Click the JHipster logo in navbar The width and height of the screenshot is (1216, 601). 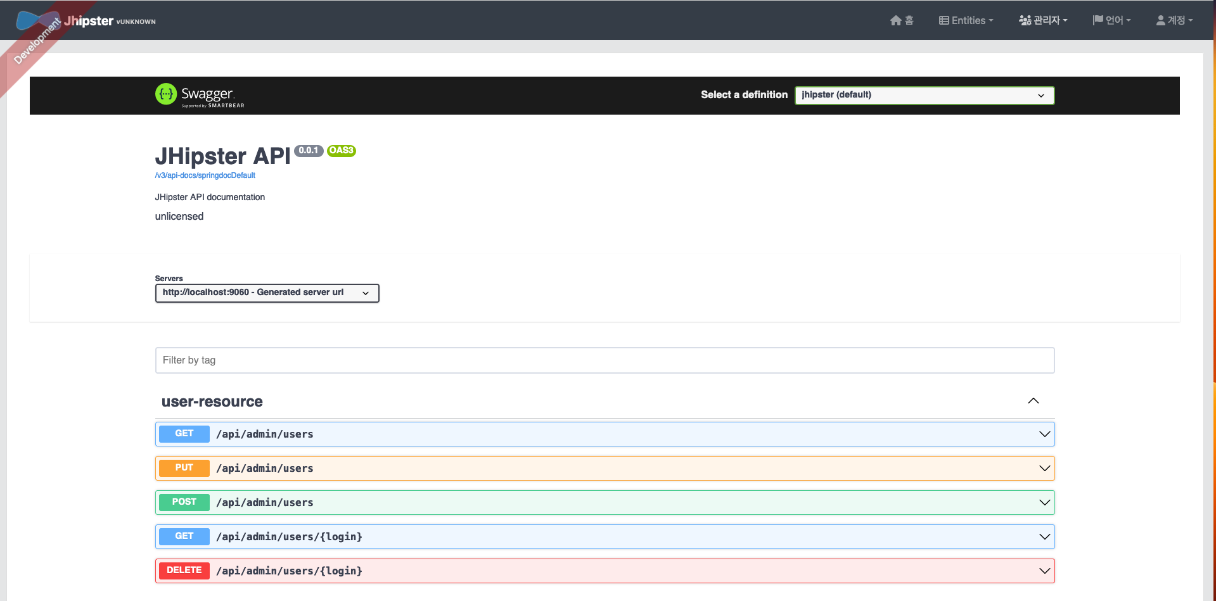click(x=37, y=20)
